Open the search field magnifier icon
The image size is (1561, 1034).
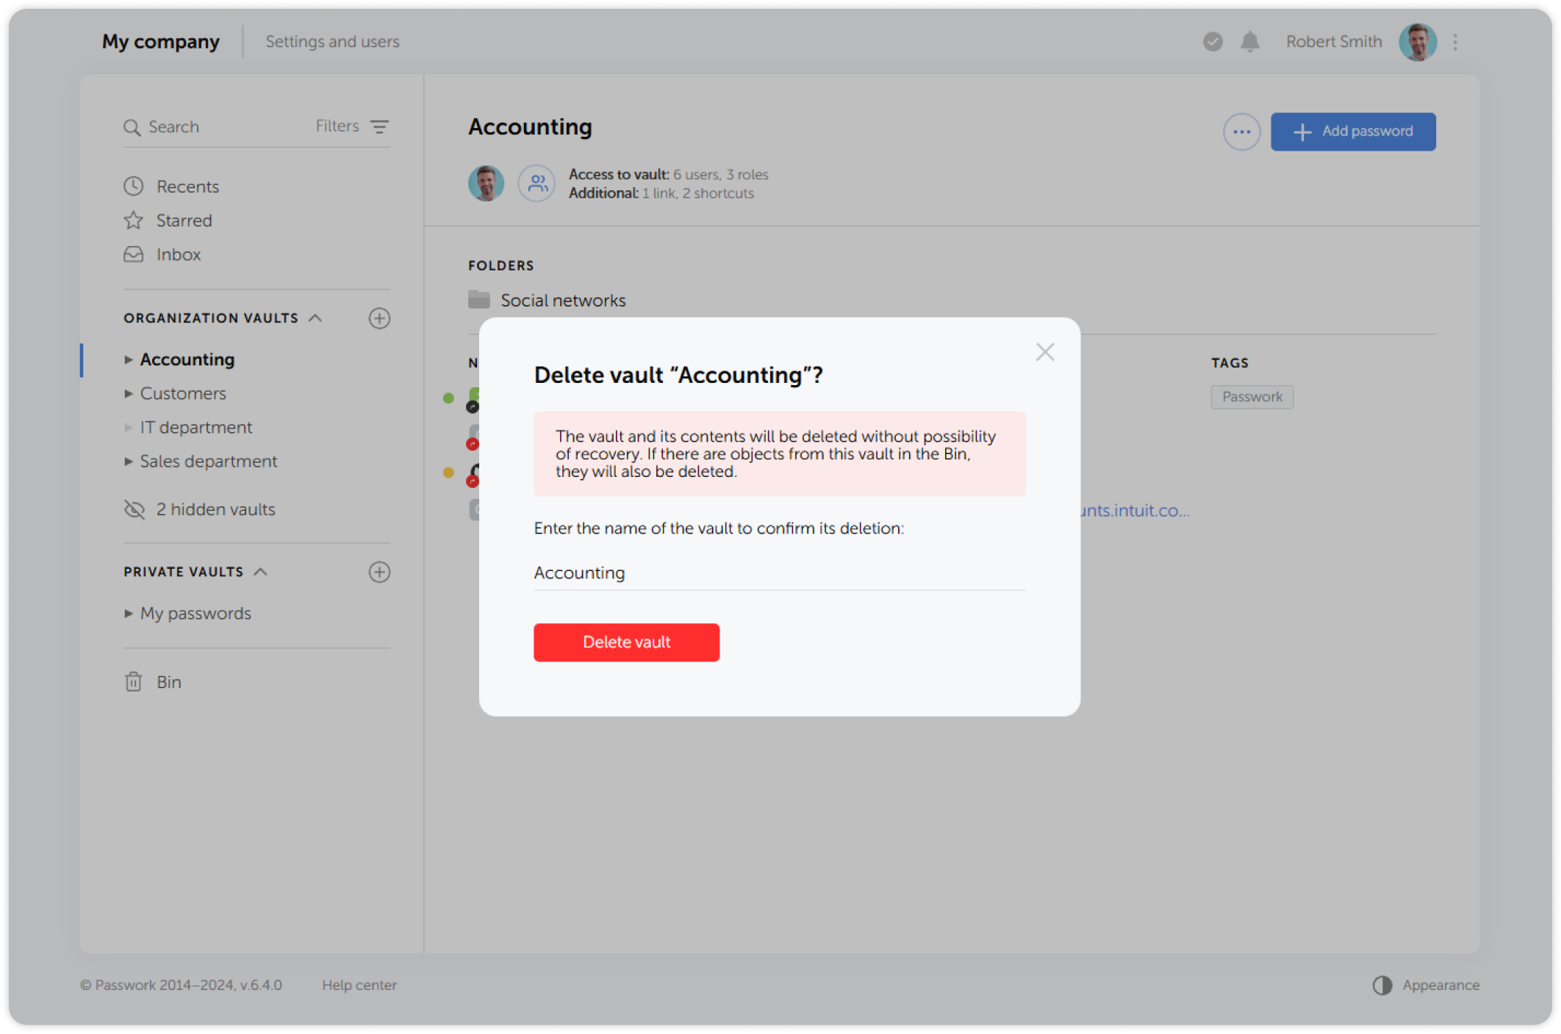(x=133, y=126)
